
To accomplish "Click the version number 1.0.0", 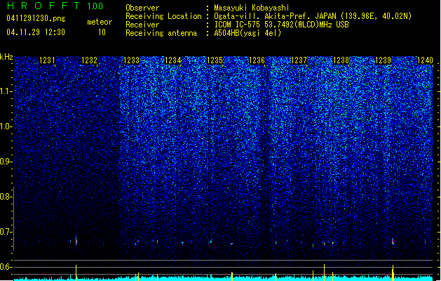I will (95, 6).
